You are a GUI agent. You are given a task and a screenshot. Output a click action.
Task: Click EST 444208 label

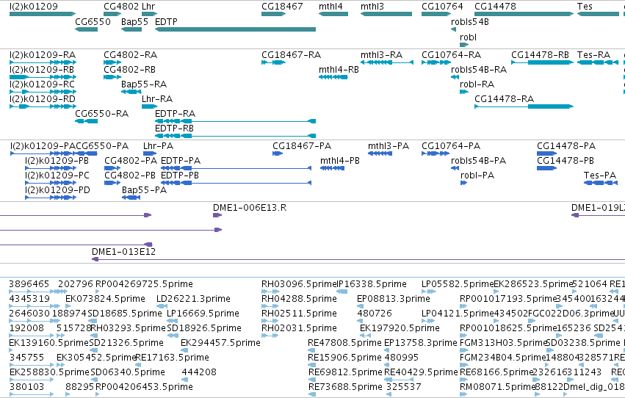[199, 372]
